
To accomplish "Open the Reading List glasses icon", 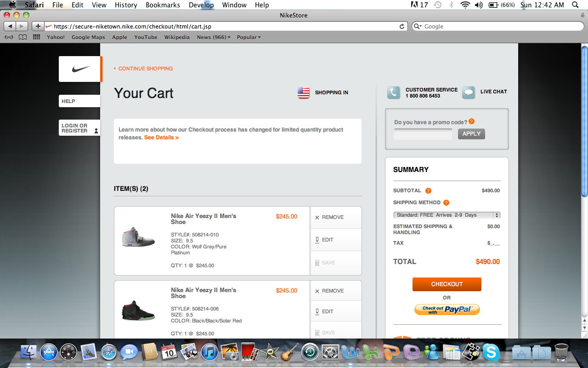I will tap(9, 37).
